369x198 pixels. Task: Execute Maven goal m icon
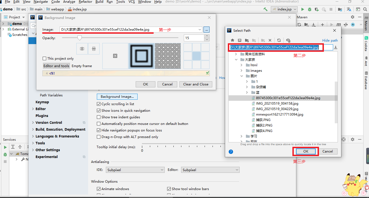point(339,25)
